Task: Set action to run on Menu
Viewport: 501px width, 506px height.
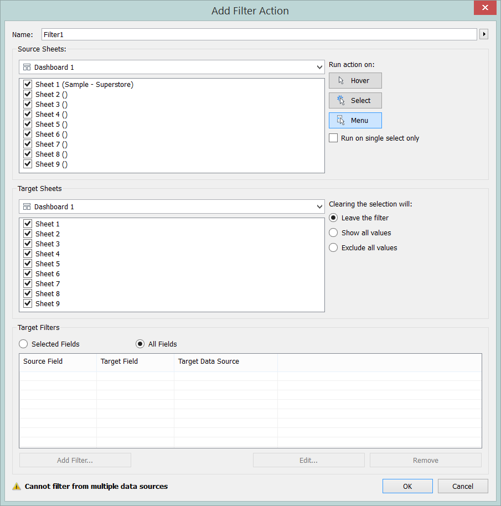Action: (355, 121)
